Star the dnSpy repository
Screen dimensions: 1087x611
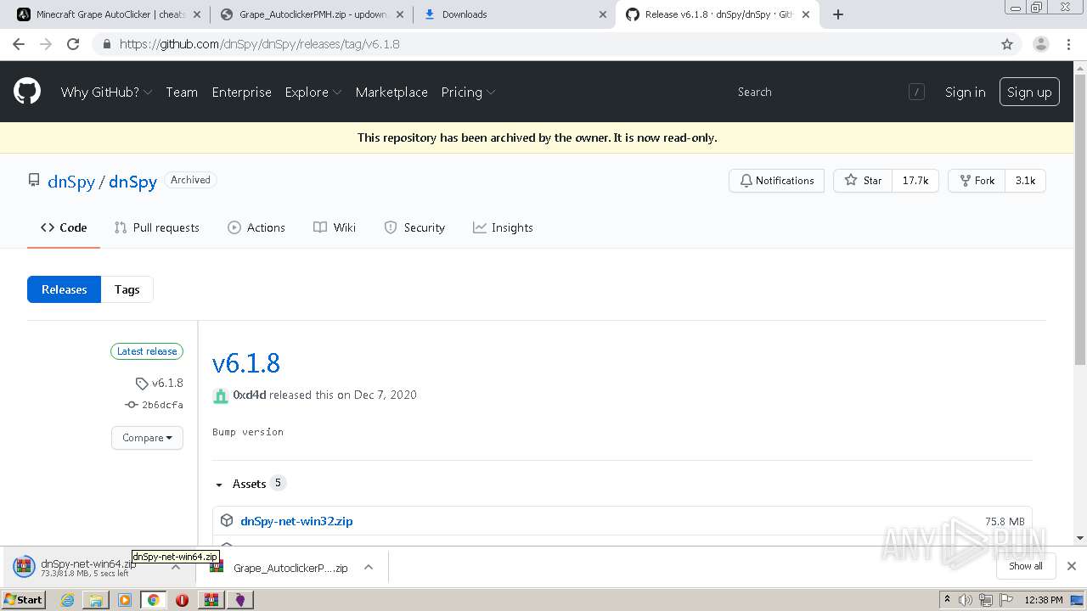click(x=863, y=181)
